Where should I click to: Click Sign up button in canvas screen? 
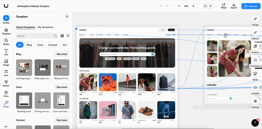163,30
